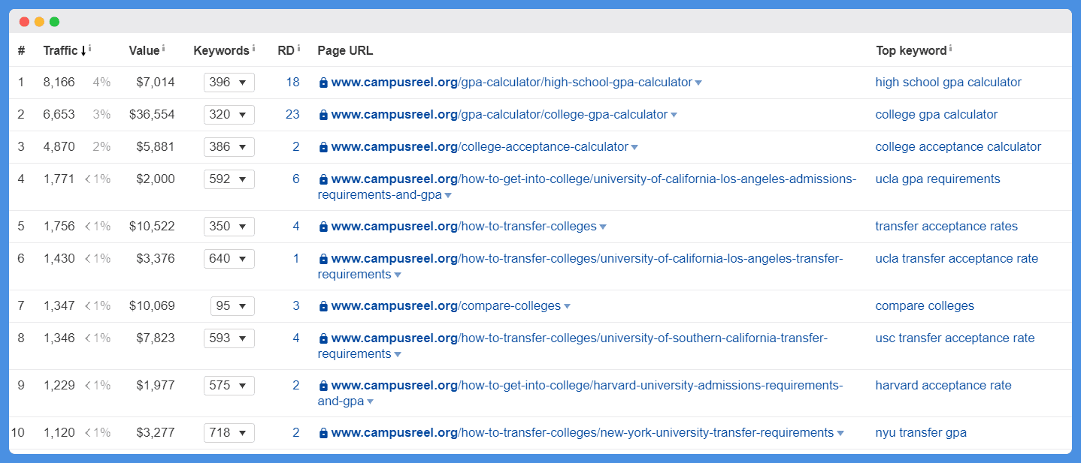Click the lock icon on new-york-university-transfer-requirements row
Image resolution: width=1081 pixels, height=463 pixels.
point(323,433)
